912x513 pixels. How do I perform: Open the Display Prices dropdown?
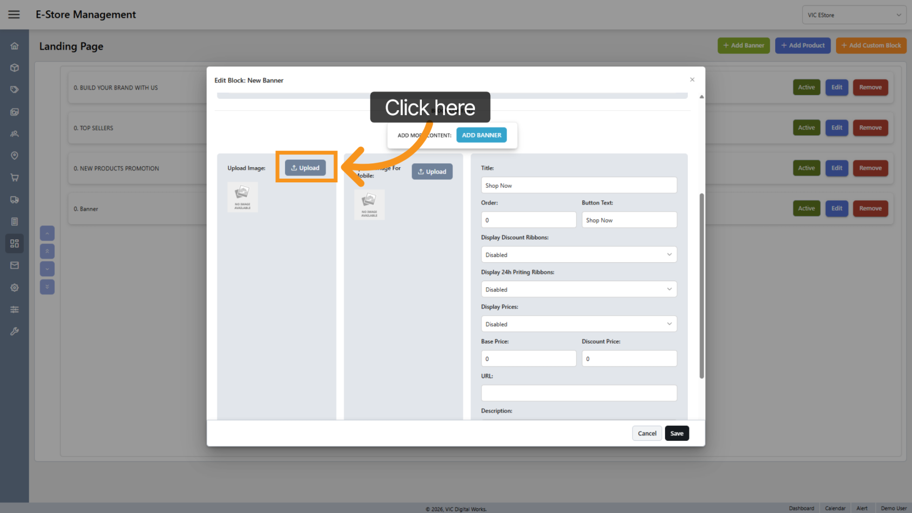point(578,324)
